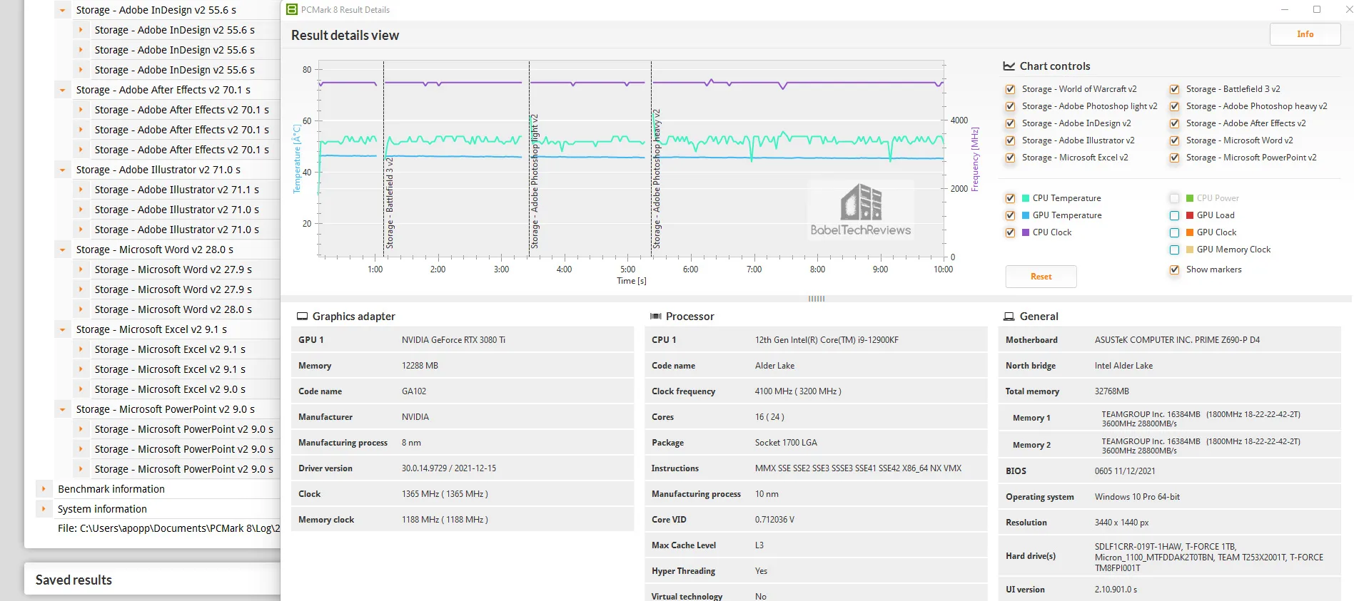Click the GPU Clock orange swatch
The image size is (1354, 601).
pyautogui.click(x=1190, y=232)
